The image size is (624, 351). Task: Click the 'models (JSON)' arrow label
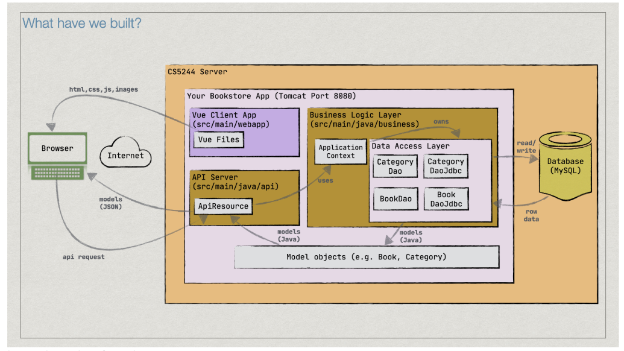click(x=111, y=203)
